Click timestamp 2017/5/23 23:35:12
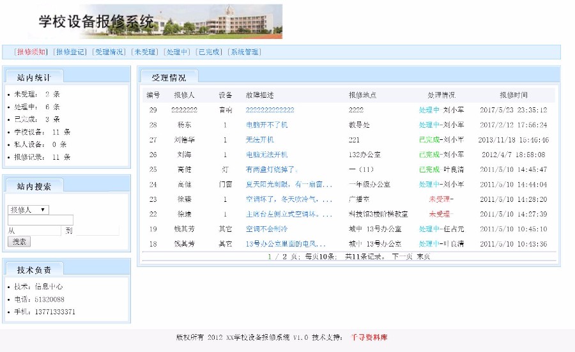575x352 pixels. [514, 110]
